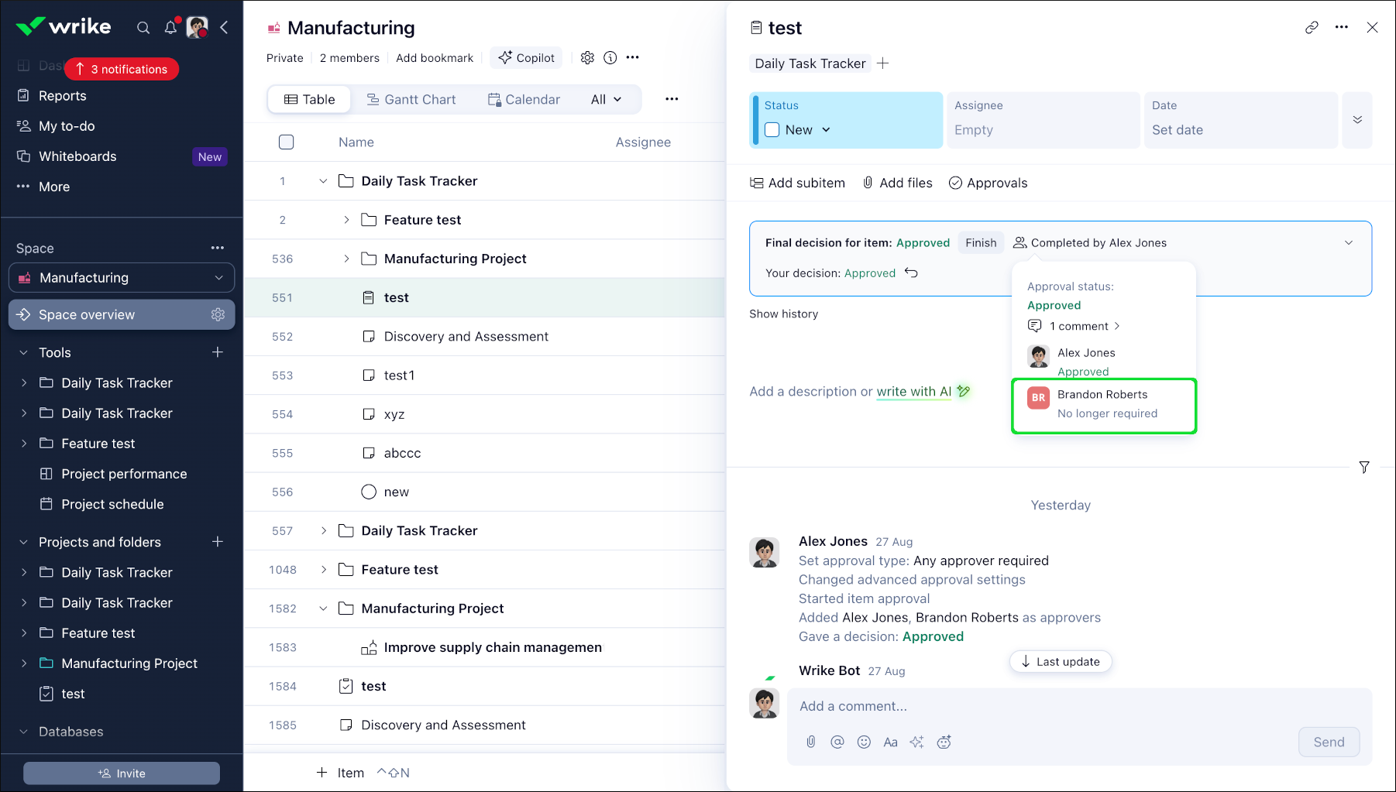This screenshot has height=792, width=1396.
Task: Open the 3 notifications alert
Action: (x=122, y=69)
